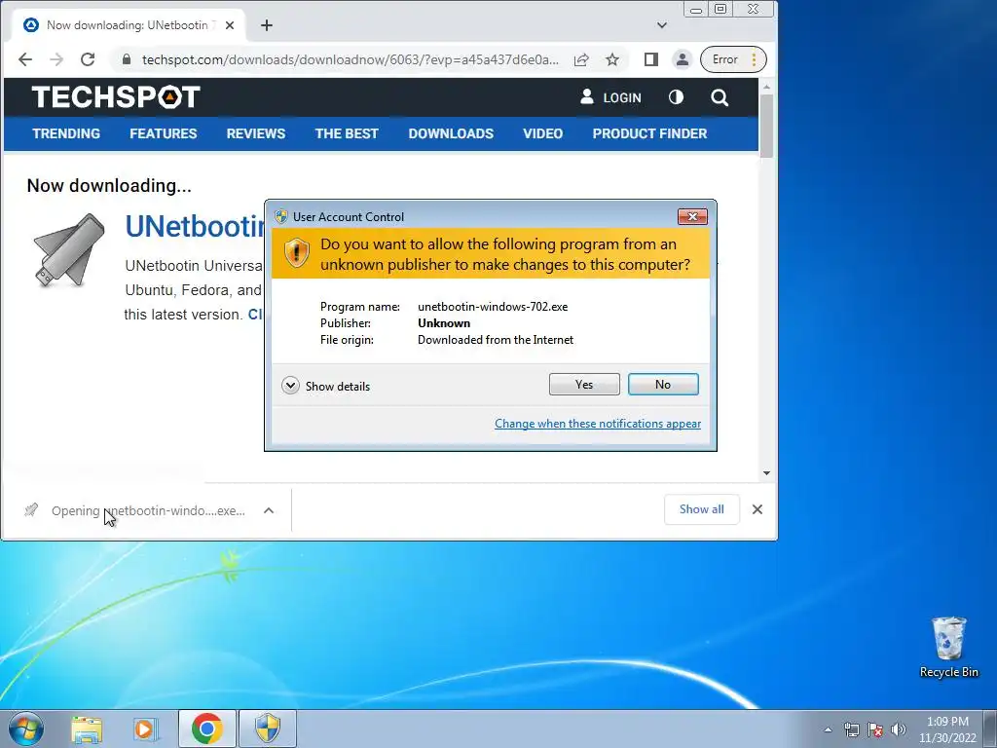997x748 pixels.
Task: Click the volume speaker icon
Action: 898,729
